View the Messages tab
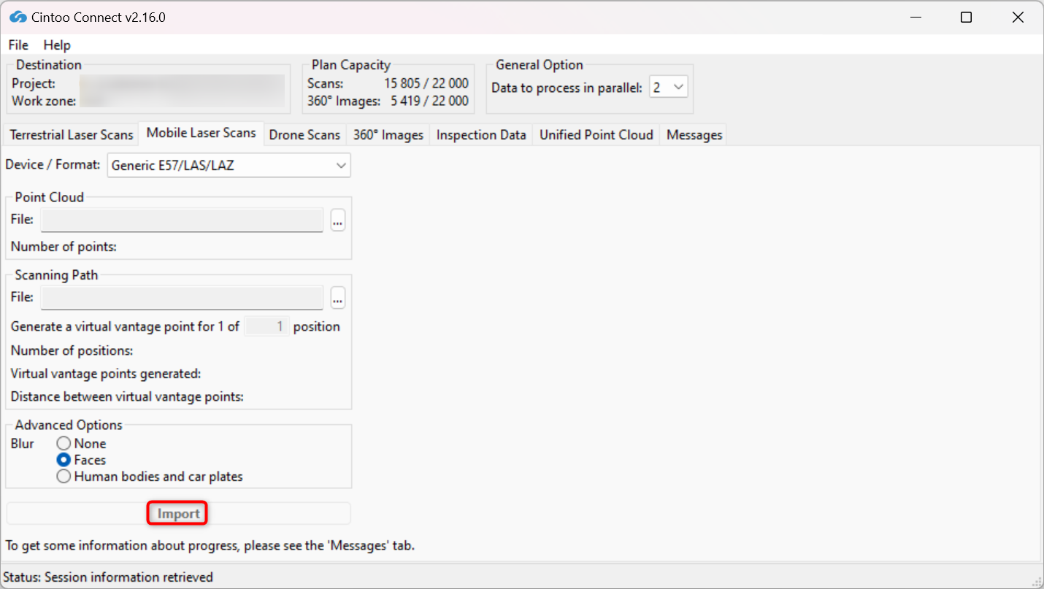1044x589 pixels. click(694, 135)
